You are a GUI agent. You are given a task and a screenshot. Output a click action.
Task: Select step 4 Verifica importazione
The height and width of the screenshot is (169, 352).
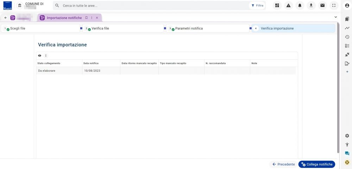point(294,28)
